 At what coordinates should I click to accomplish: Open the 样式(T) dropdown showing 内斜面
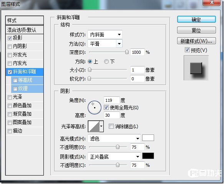coord(105,35)
